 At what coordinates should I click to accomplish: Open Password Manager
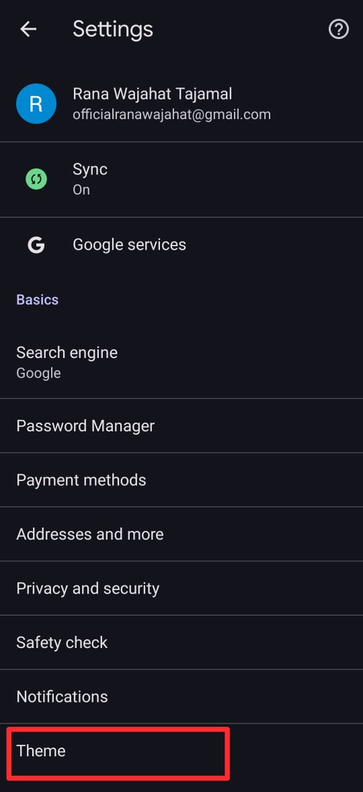182,426
